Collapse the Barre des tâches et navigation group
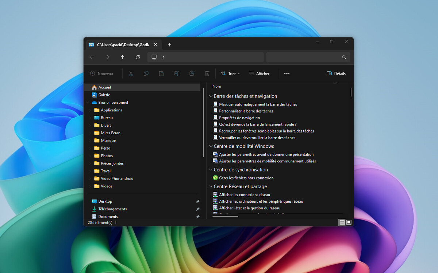 (x=211, y=96)
